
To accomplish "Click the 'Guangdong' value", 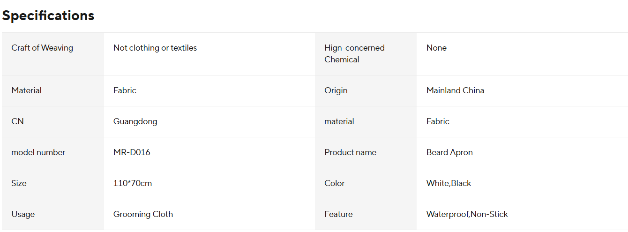I will point(135,121).
